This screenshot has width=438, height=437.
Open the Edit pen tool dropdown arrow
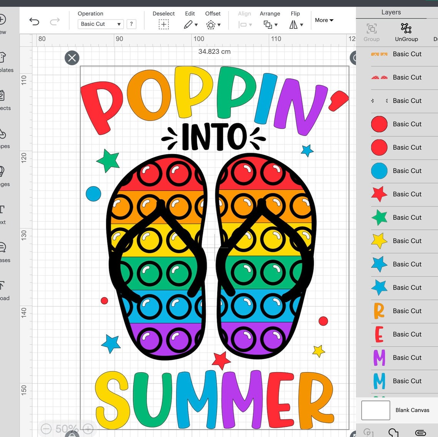(x=196, y=25)
